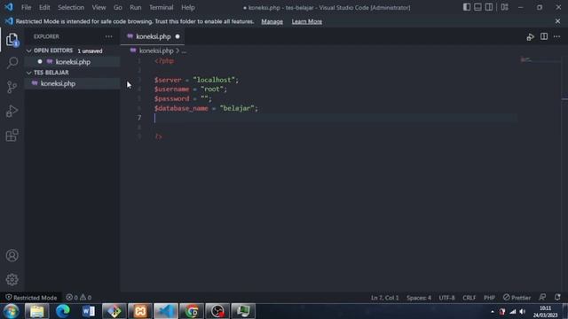Open the Search view in activity bar
The width and height of the screenshot is (568, 319).
12,63
